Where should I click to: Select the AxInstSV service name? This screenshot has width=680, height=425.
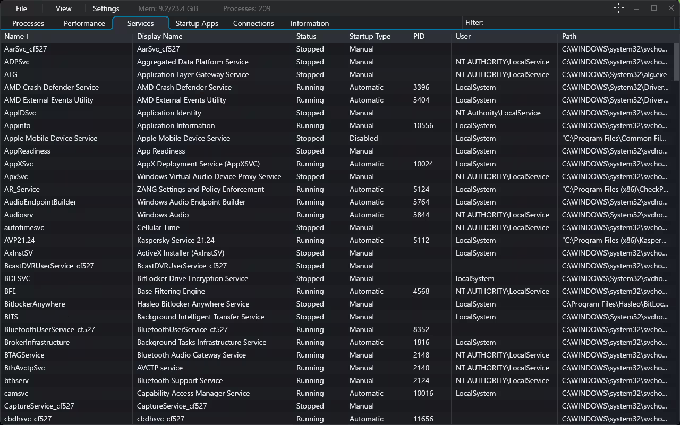point(19,253)
